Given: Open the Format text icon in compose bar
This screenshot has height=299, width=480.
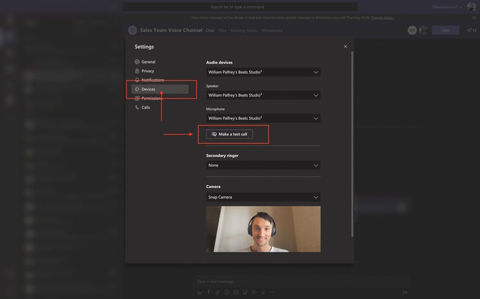Looking at the screenshot, I should click(199, 292).
